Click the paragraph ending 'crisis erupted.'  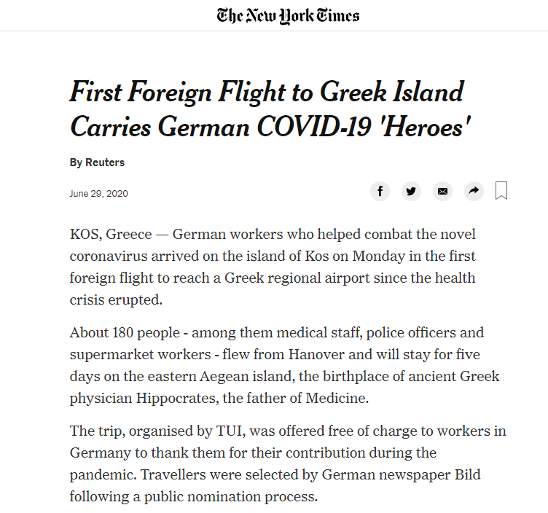273,267
